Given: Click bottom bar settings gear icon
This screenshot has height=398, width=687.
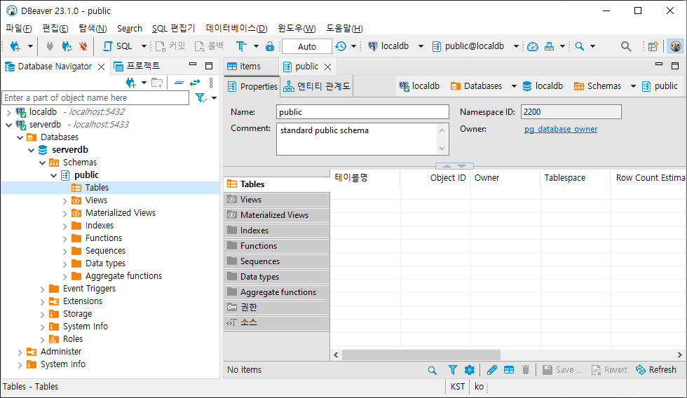Looking at the screenshot, I should (x=470, y=370).
